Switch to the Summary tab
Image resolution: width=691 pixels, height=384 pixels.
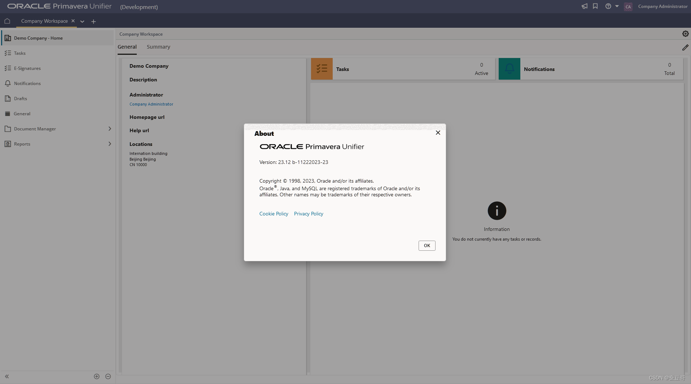coord(158,46)
